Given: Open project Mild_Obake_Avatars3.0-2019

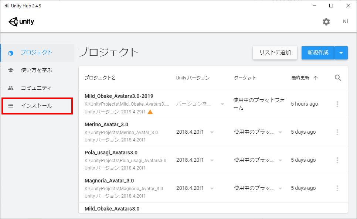Looking at the screenshot, I should (x=119, y=96).
